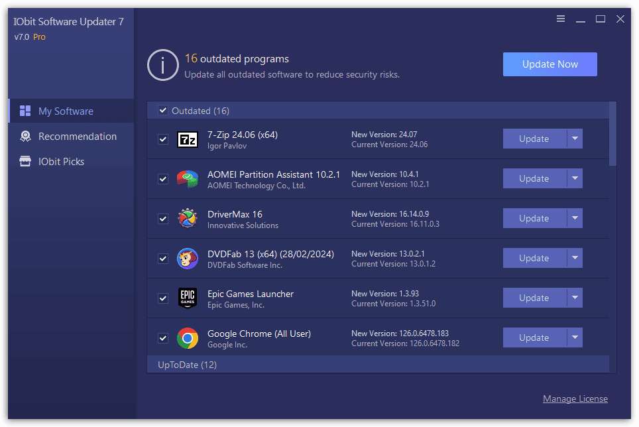The width and height of the screenshot is (639, 427).
Task: Expand the UpToDate (12) section
Action: tap(378, 364)
